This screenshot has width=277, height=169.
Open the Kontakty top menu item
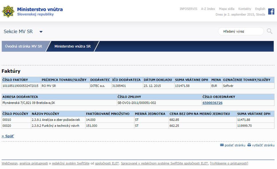[x=245, y=9]
